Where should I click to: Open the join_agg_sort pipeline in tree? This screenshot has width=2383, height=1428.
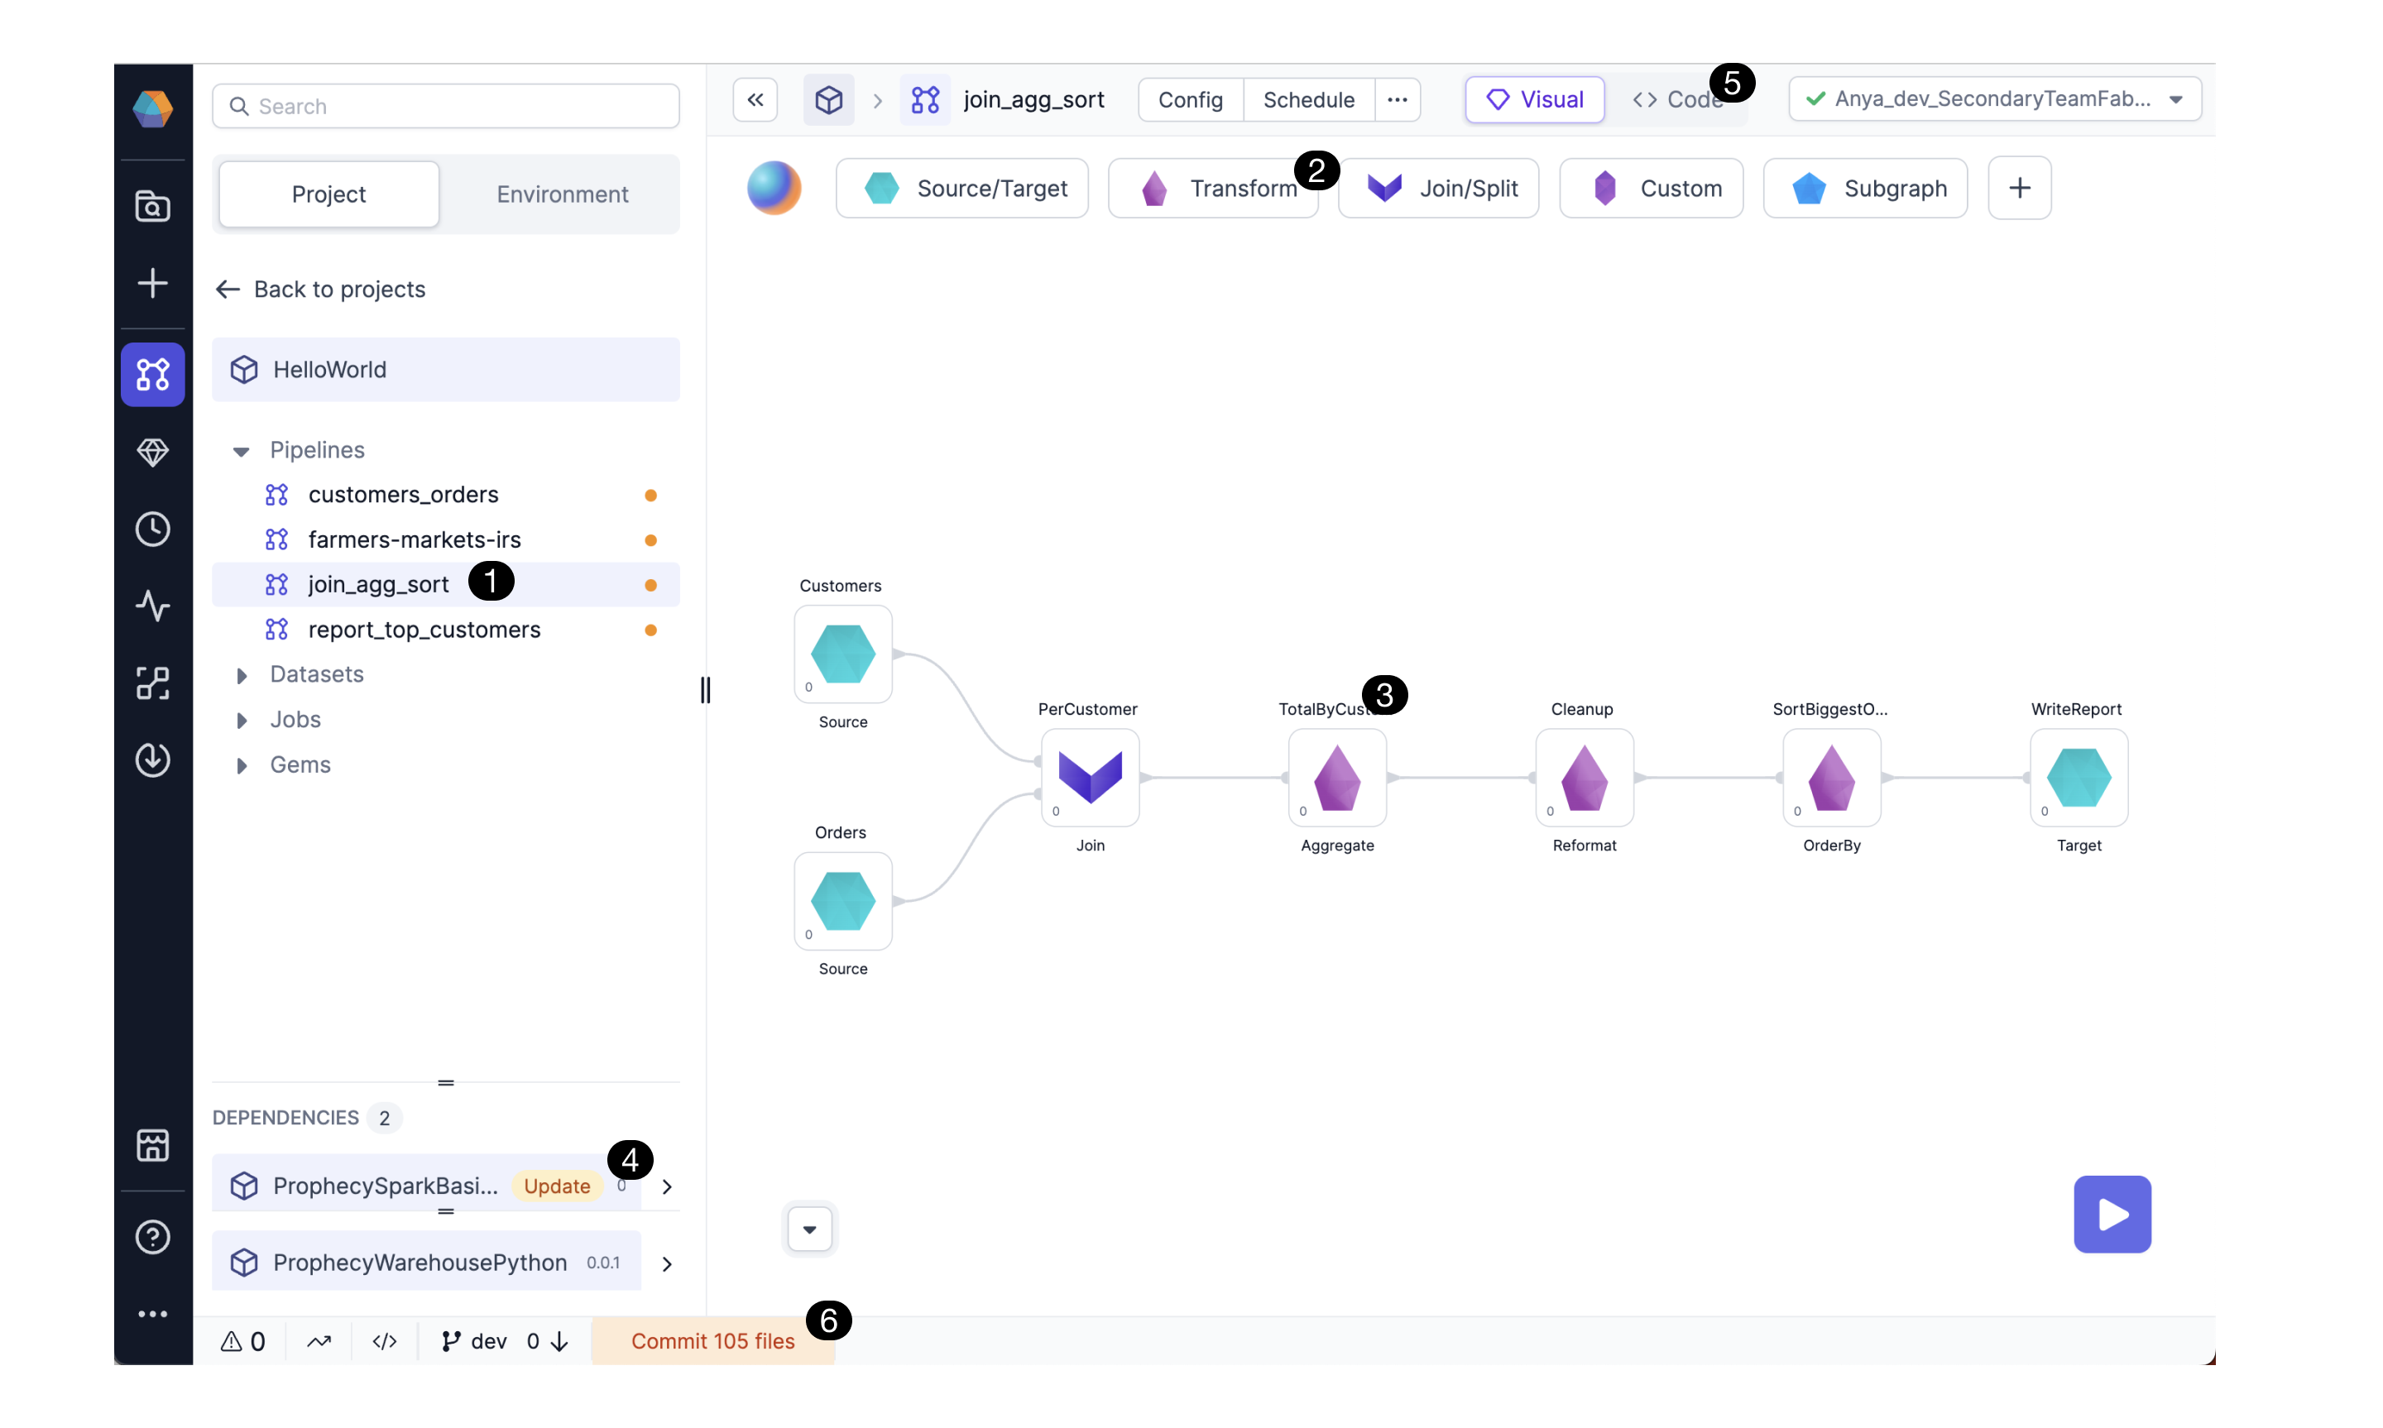pyautogui.click(x=445, y=584)
